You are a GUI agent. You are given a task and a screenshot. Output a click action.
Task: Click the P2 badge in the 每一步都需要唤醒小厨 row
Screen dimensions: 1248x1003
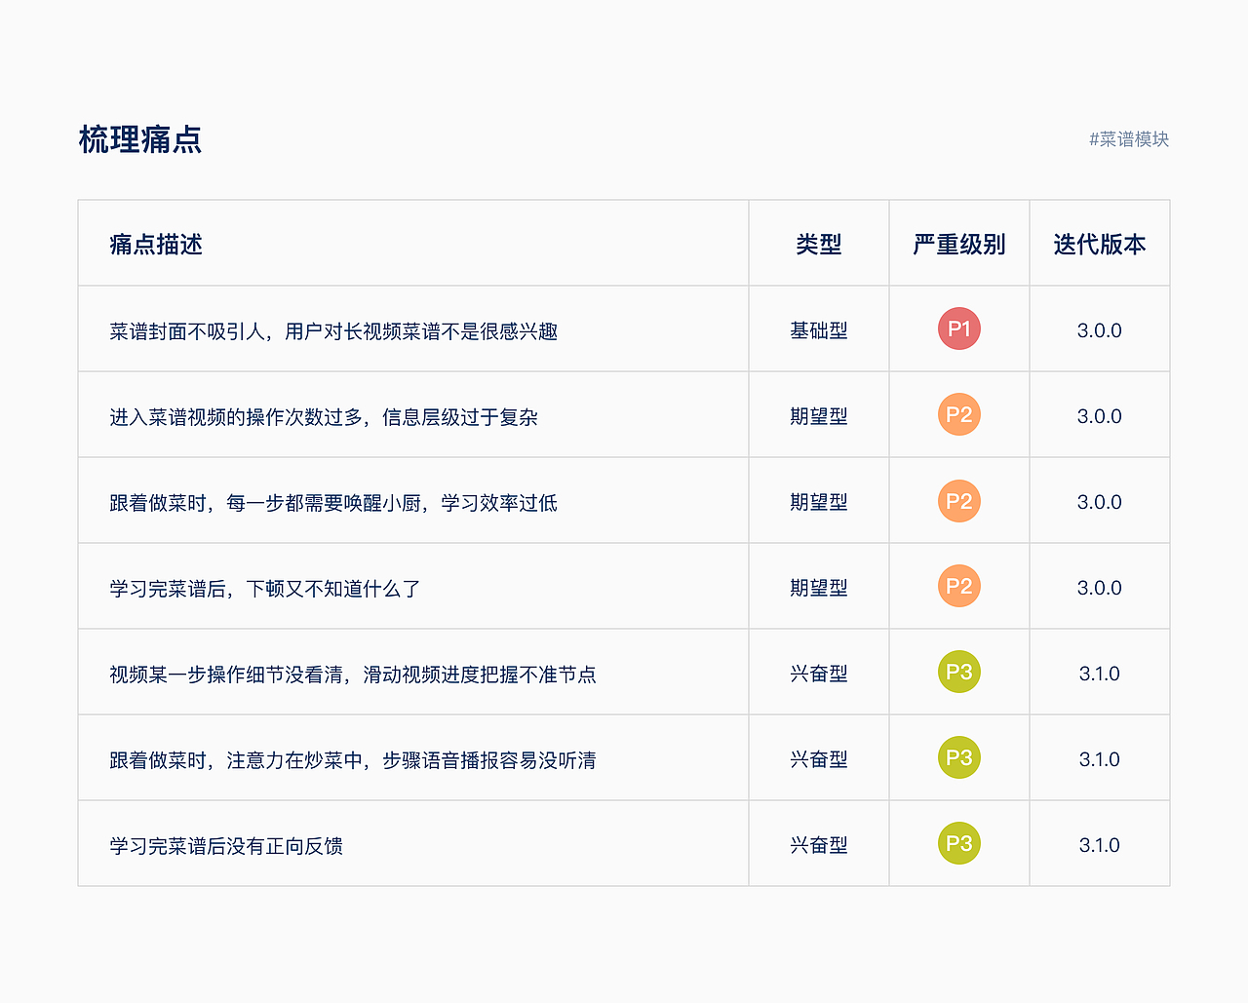point(959,500)
